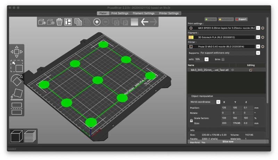Open the variable layer height tool
The height and width of the screenshot is (160, 278).
(x=134, y=22)
